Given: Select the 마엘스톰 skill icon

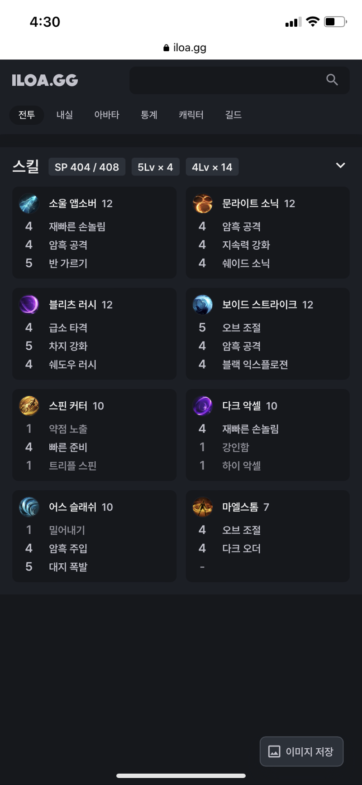Looking at the screenshot, I should click(x=202, y=507).
